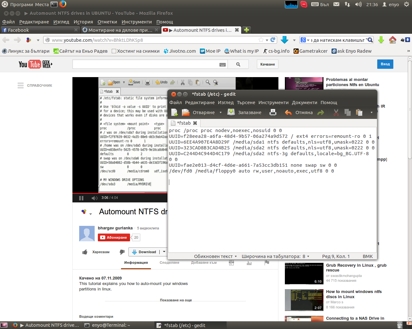This screenshot has height=329, width=412.
Task: Copy selection using gedit copy icon
Action: [x=348, y=112]
